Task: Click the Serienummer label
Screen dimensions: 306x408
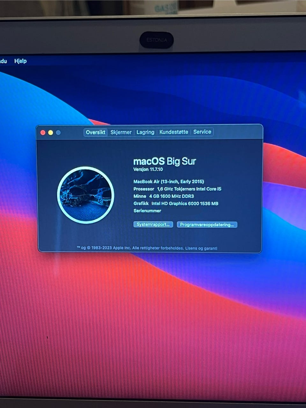Action: coord(147,211)
